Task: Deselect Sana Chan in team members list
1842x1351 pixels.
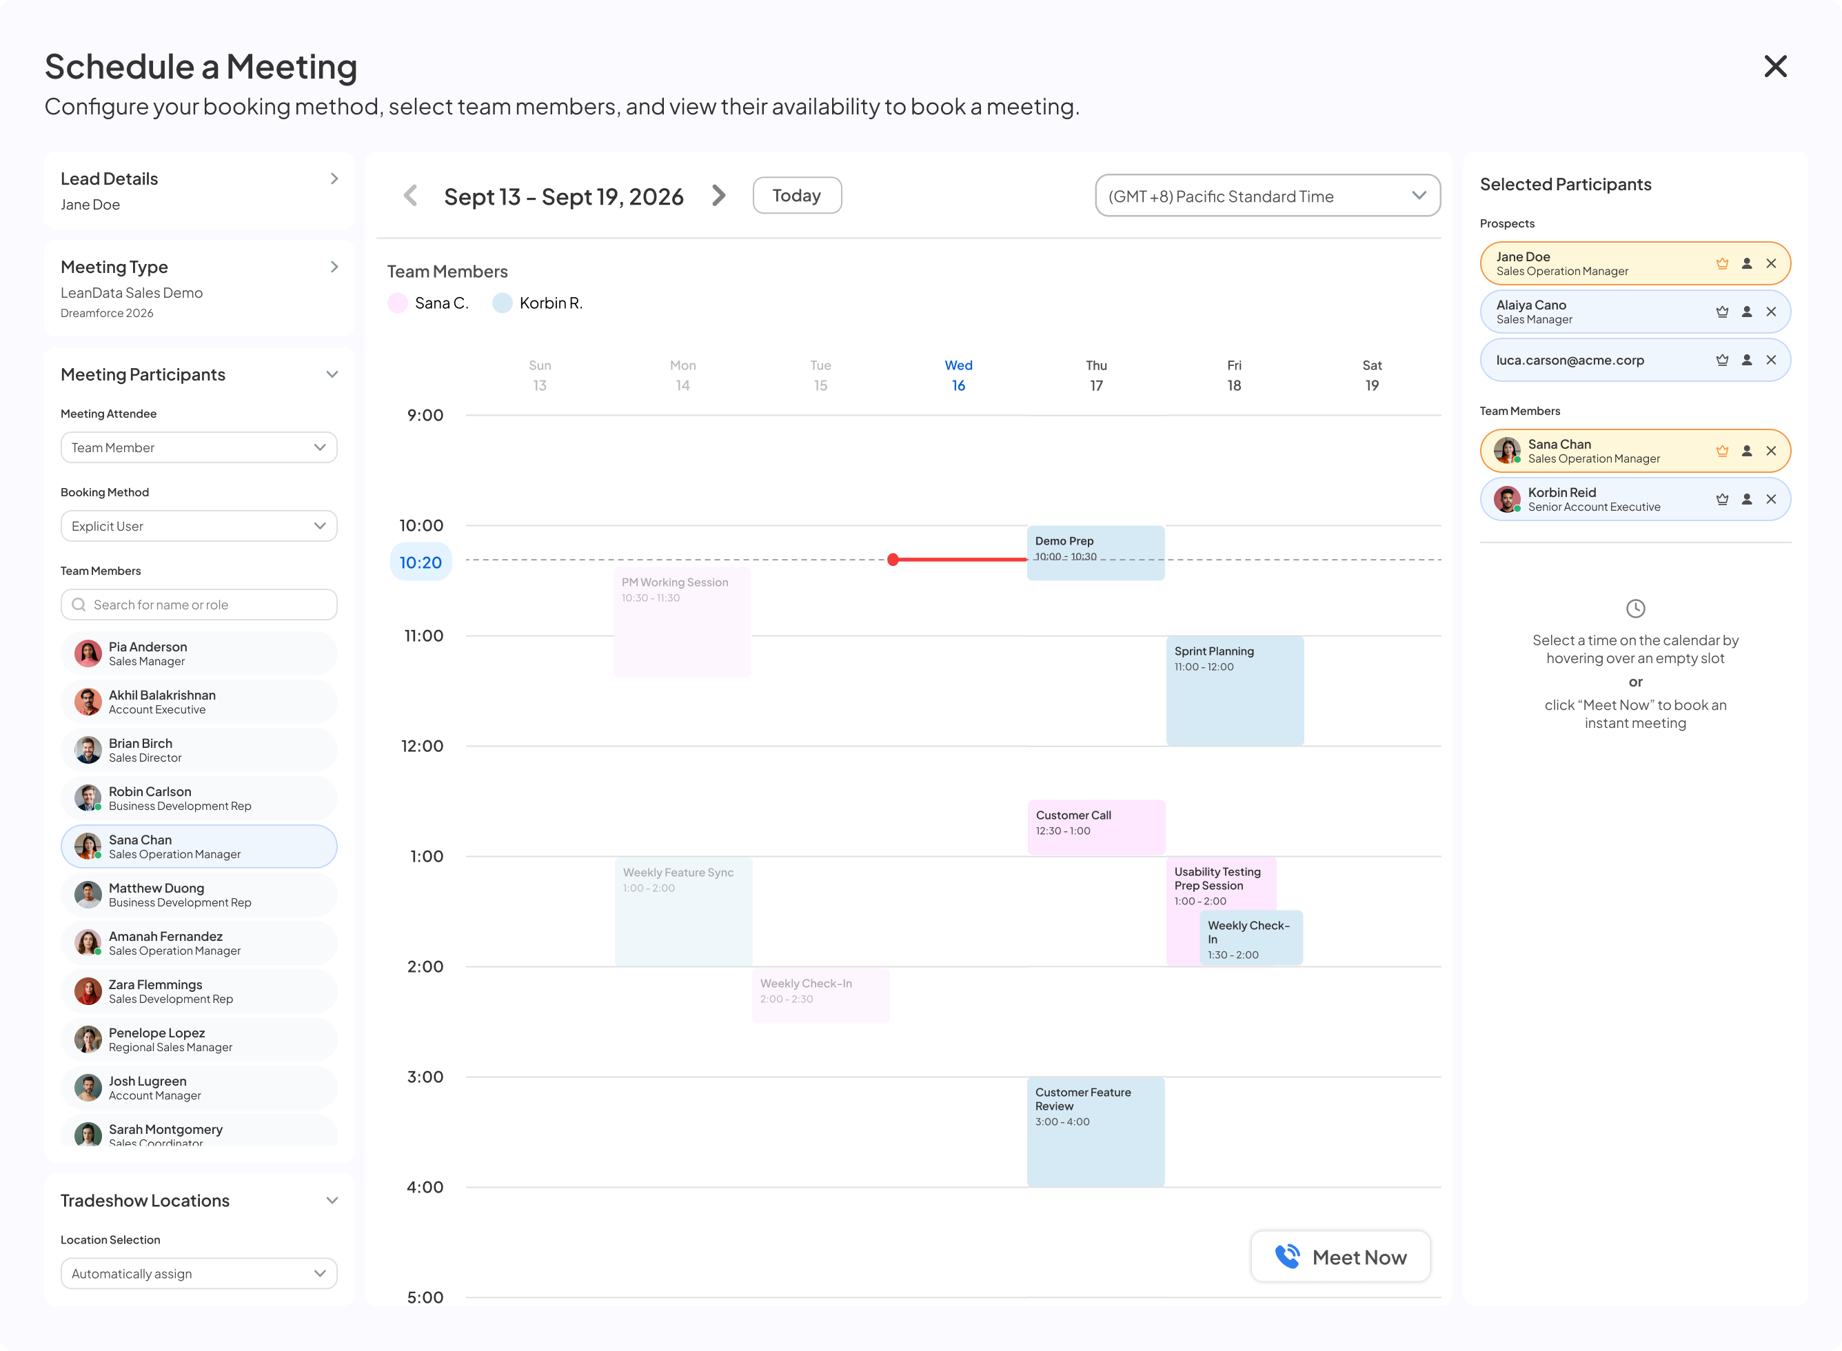Action: (x=199, y=846)
